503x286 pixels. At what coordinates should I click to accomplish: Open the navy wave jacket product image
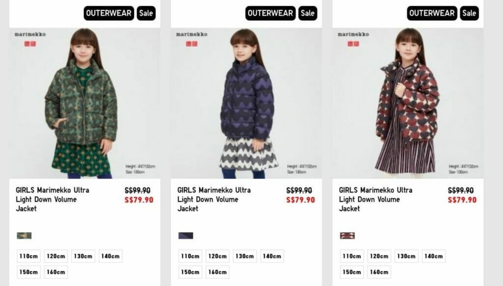pyautogui.click(x=247, y=103)
